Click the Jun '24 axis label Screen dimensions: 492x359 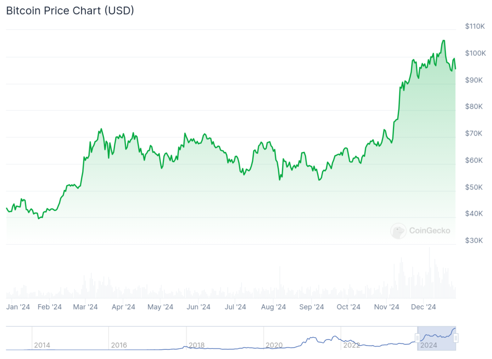[198, 307]
